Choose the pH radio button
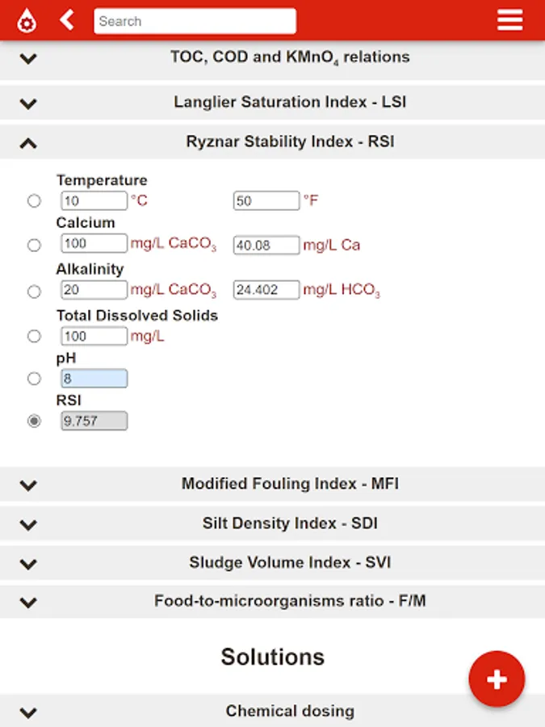 (34, 378)
